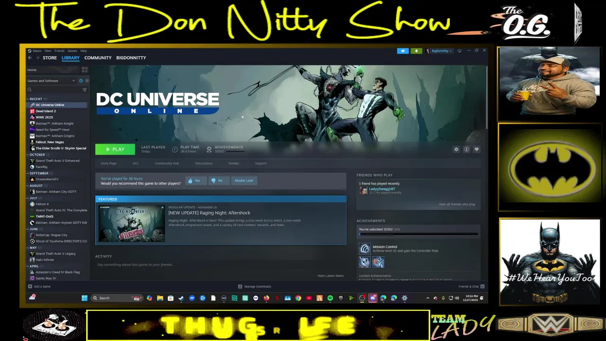The width and height of the screenshot is (606, 341).
Task: Open Manage Downloads
Action: click(255, 287)
